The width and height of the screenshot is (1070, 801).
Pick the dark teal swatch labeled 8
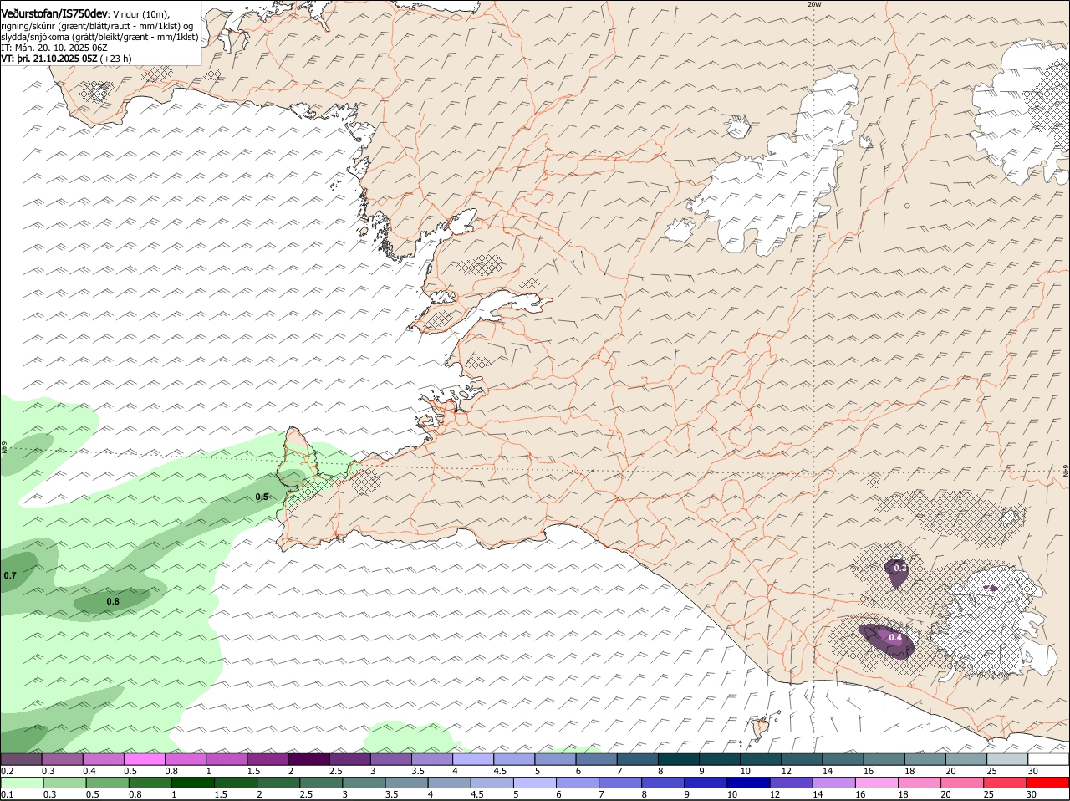tap(680, 759)
